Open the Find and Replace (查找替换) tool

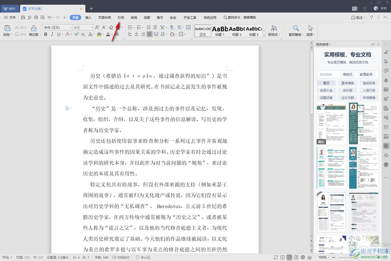click(x=296, y=31)
